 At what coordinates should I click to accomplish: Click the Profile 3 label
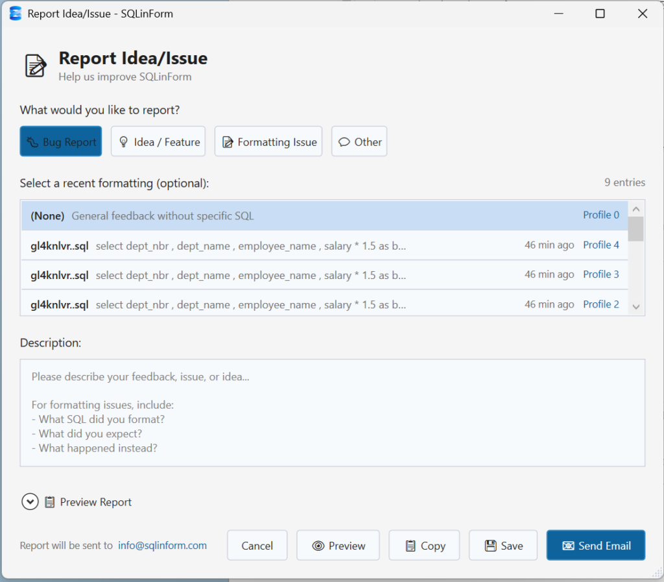(x=601, y=274)
